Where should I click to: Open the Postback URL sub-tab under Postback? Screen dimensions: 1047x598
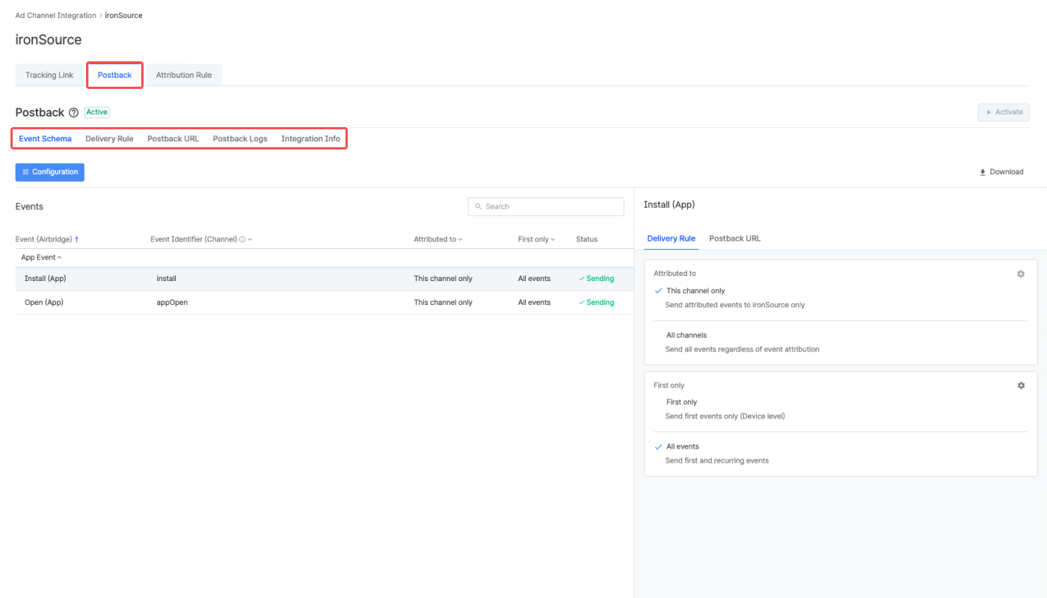point(173,139)
